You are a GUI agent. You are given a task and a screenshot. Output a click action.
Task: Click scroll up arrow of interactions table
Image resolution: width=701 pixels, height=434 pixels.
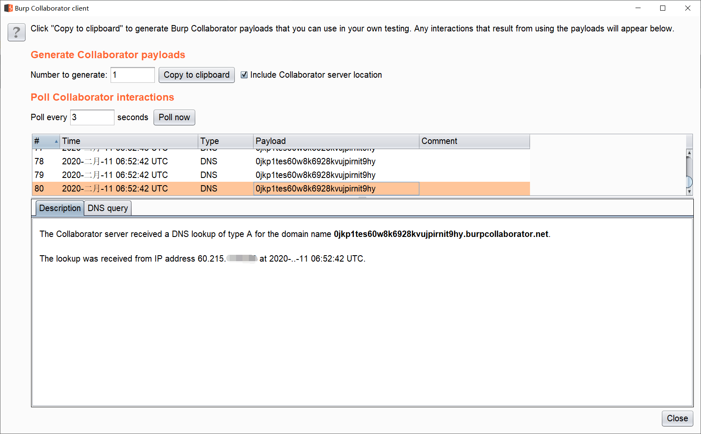(690, 152)
